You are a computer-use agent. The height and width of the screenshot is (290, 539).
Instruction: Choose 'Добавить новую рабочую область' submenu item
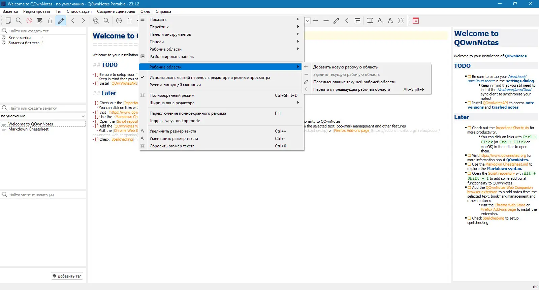pyautogui.click(x=367, y=67)
